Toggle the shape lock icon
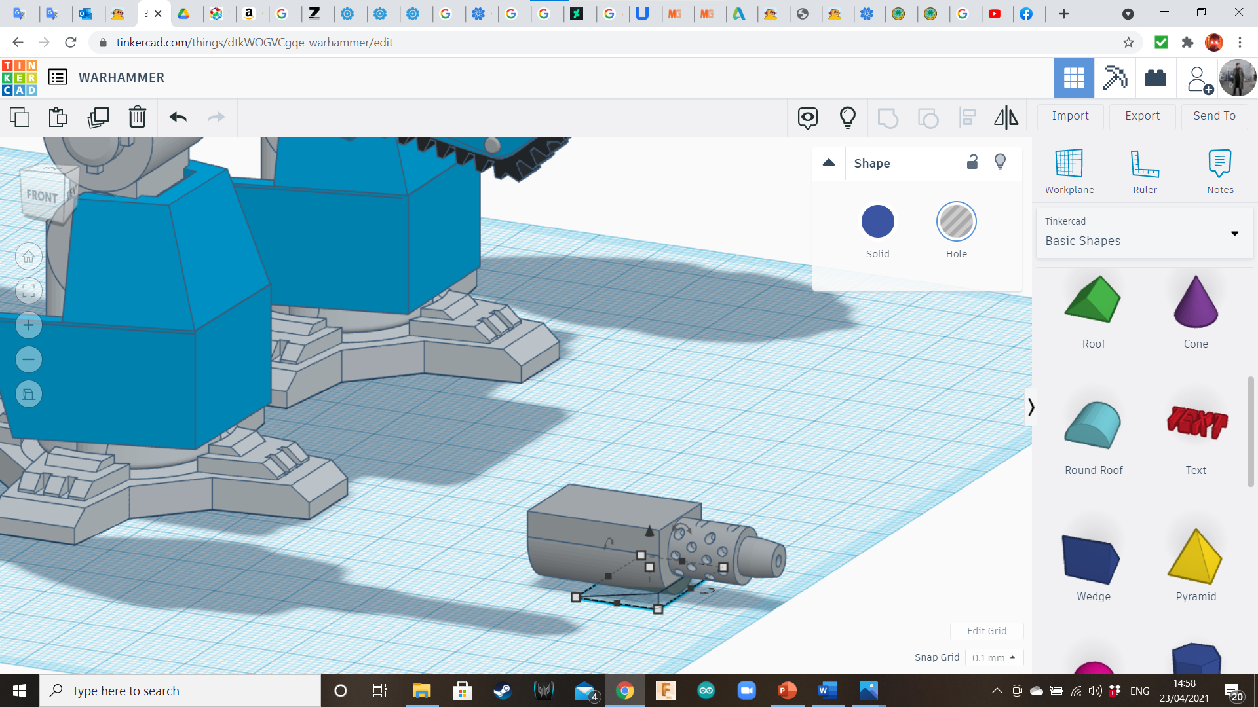Image resolution: width=1258 pixels, height=707 pixels. coord(972,162)
